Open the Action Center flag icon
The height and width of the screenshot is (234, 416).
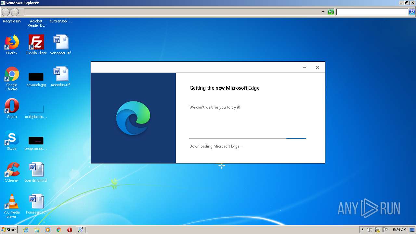(x=385, y=230)
